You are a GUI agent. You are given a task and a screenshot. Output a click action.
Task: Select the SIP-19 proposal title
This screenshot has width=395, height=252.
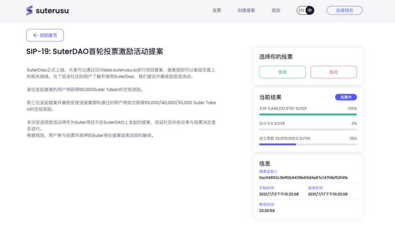(x=95, y=51)
